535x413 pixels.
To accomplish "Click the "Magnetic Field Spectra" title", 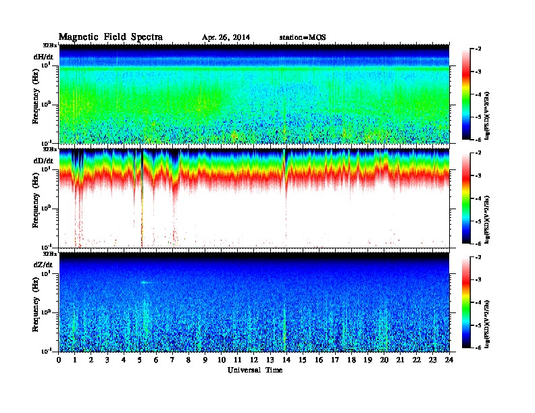I will 111,37.
